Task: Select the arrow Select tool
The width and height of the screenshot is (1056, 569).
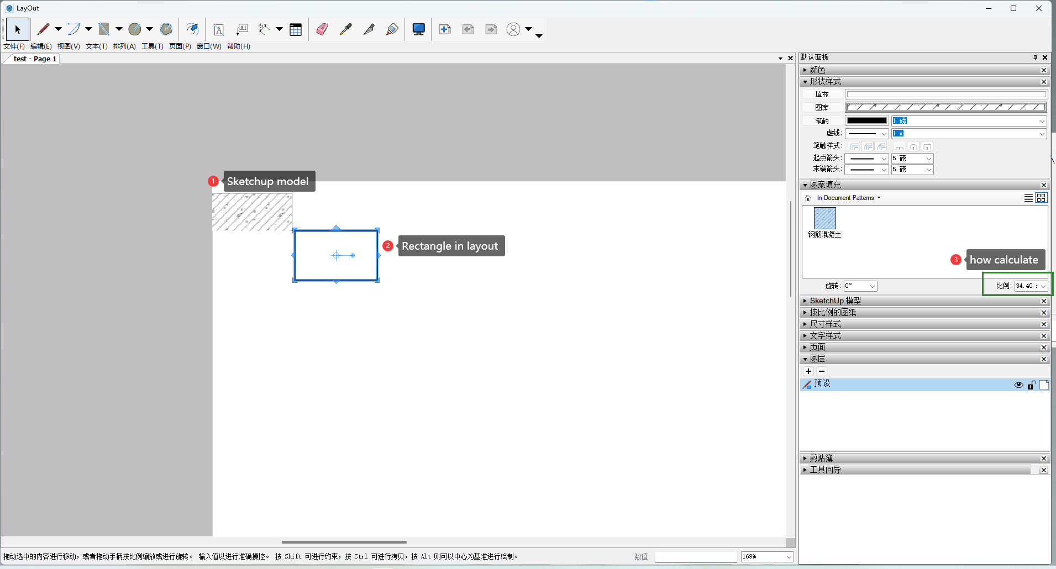Action: tap(17, 29)
